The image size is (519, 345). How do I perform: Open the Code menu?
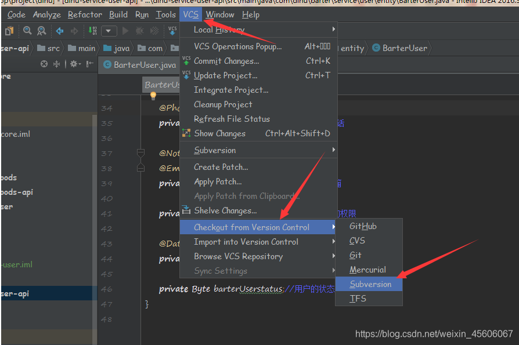[16, 15]
